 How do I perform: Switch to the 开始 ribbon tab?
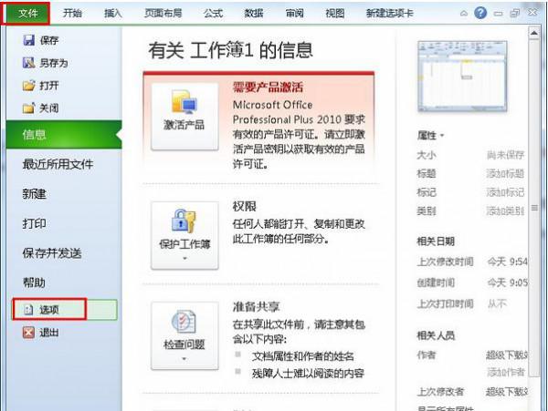click(x=72, y=14)
